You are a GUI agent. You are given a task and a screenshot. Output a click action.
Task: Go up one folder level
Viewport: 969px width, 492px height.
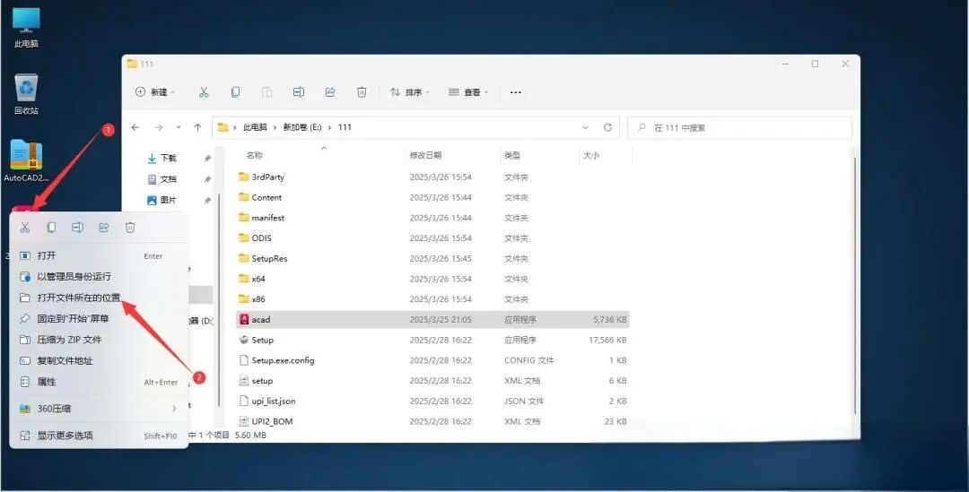coord(197,127)
